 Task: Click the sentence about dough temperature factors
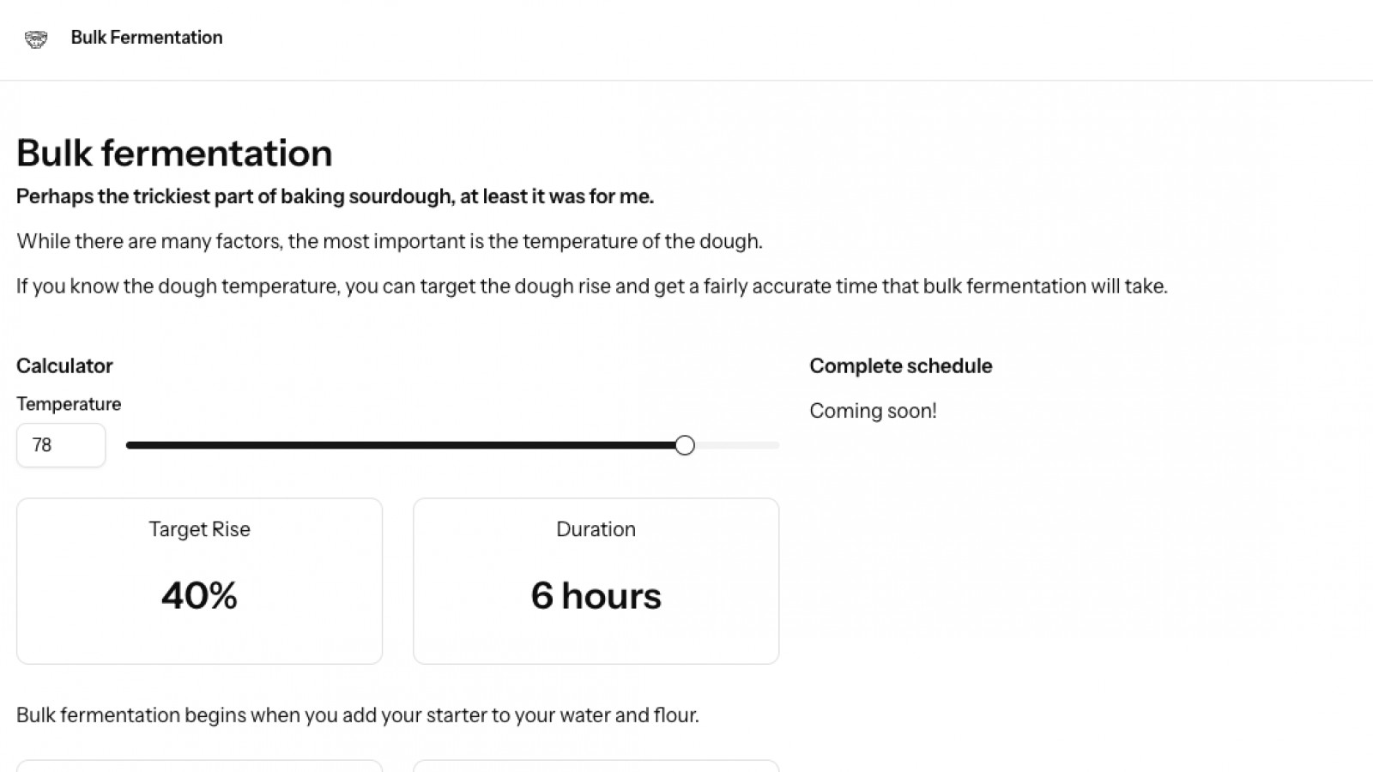(389, 241)
